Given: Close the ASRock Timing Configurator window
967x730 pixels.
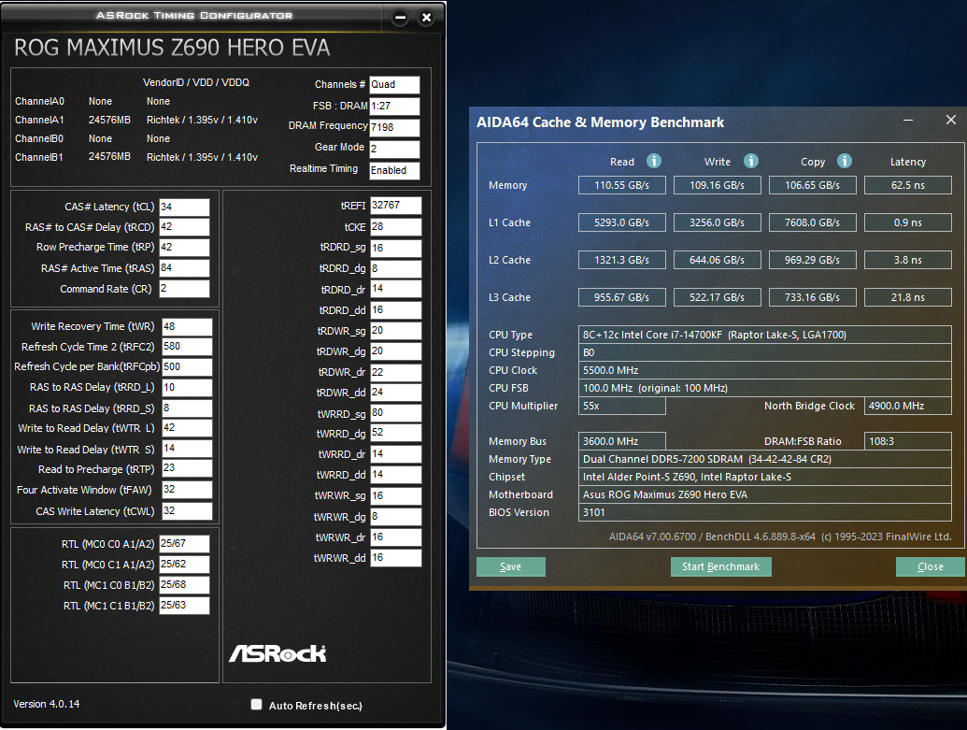Looking at the screenshot, I should pos(426,17).
